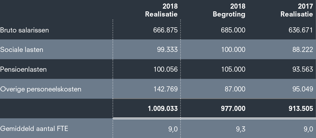Viewport: 316px width, 138px height.
Task: Select the Sociale lasten row label
Action: pos(22,50)
